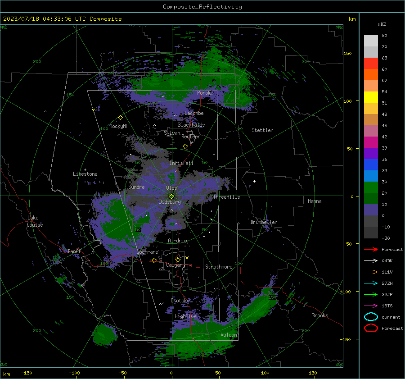Click the Sylvan label on the map
The width and height of the screenshot is (405, 379).
[172, 133]
